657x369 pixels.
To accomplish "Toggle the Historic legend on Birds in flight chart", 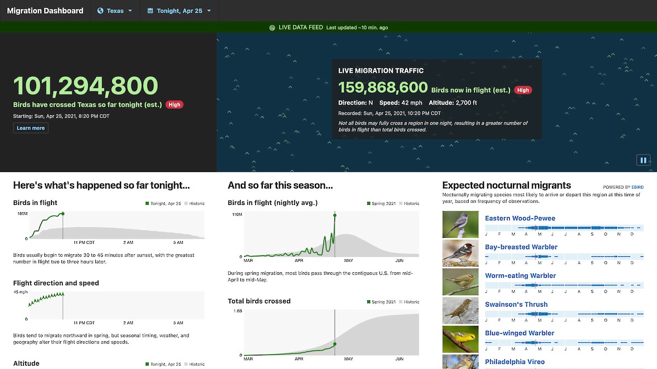I will 195,203.
